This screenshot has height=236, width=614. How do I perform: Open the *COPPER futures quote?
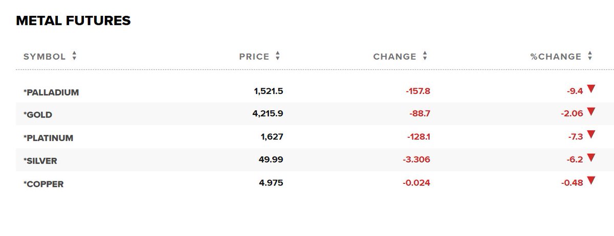[x=43, y=184]
